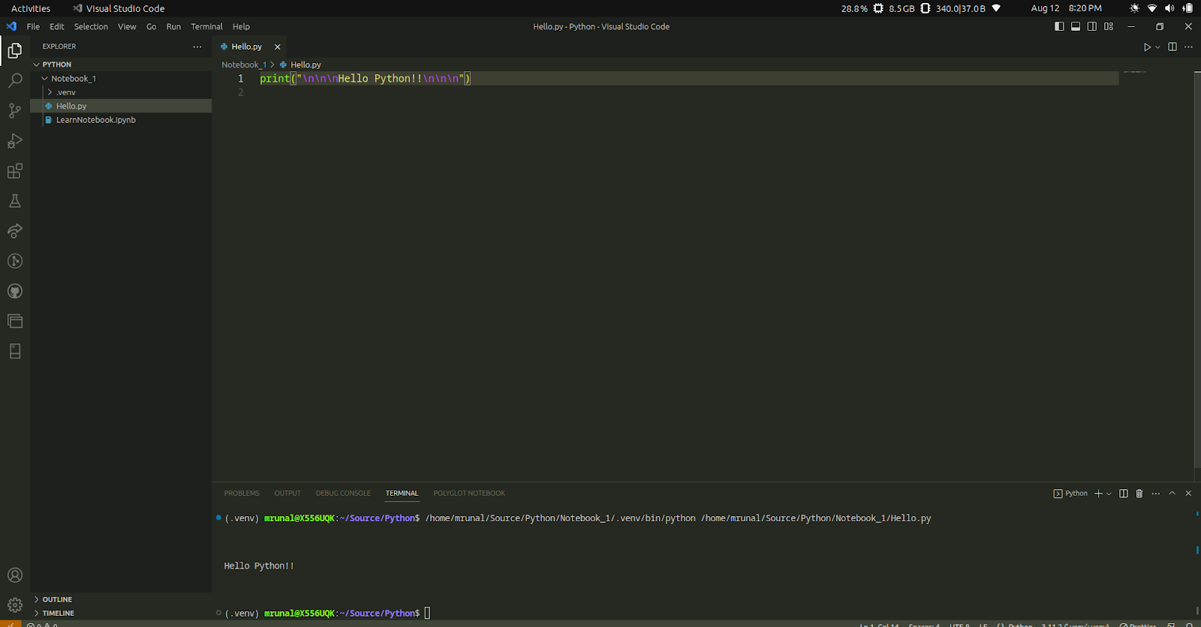This screenshot has width=1201, height=627.
Task: Switch to the TERMINAL panel tab
Action: 402,493
